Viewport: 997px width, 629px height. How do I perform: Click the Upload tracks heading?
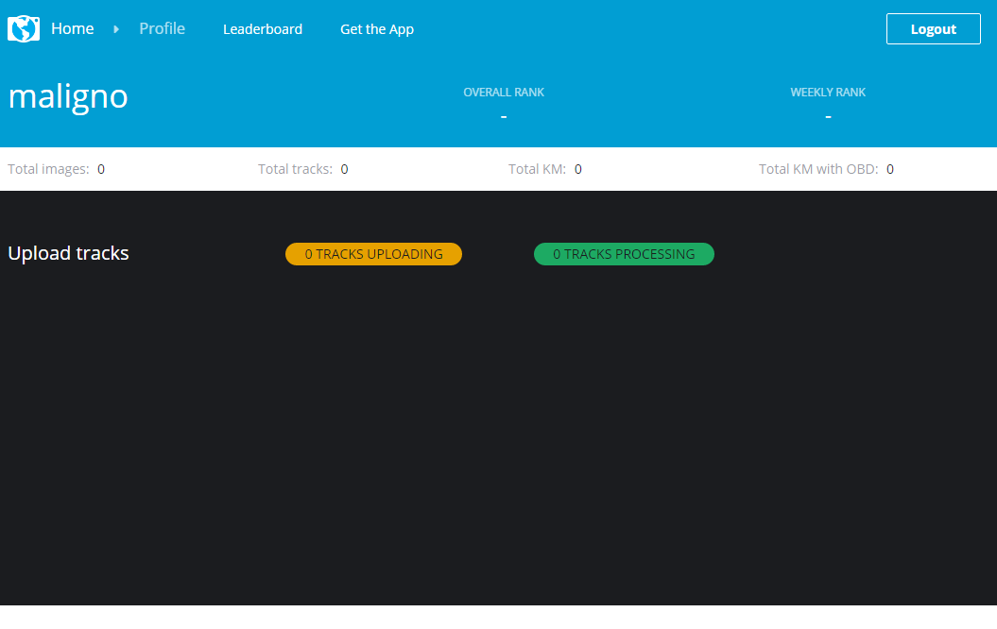coord(68,253)
